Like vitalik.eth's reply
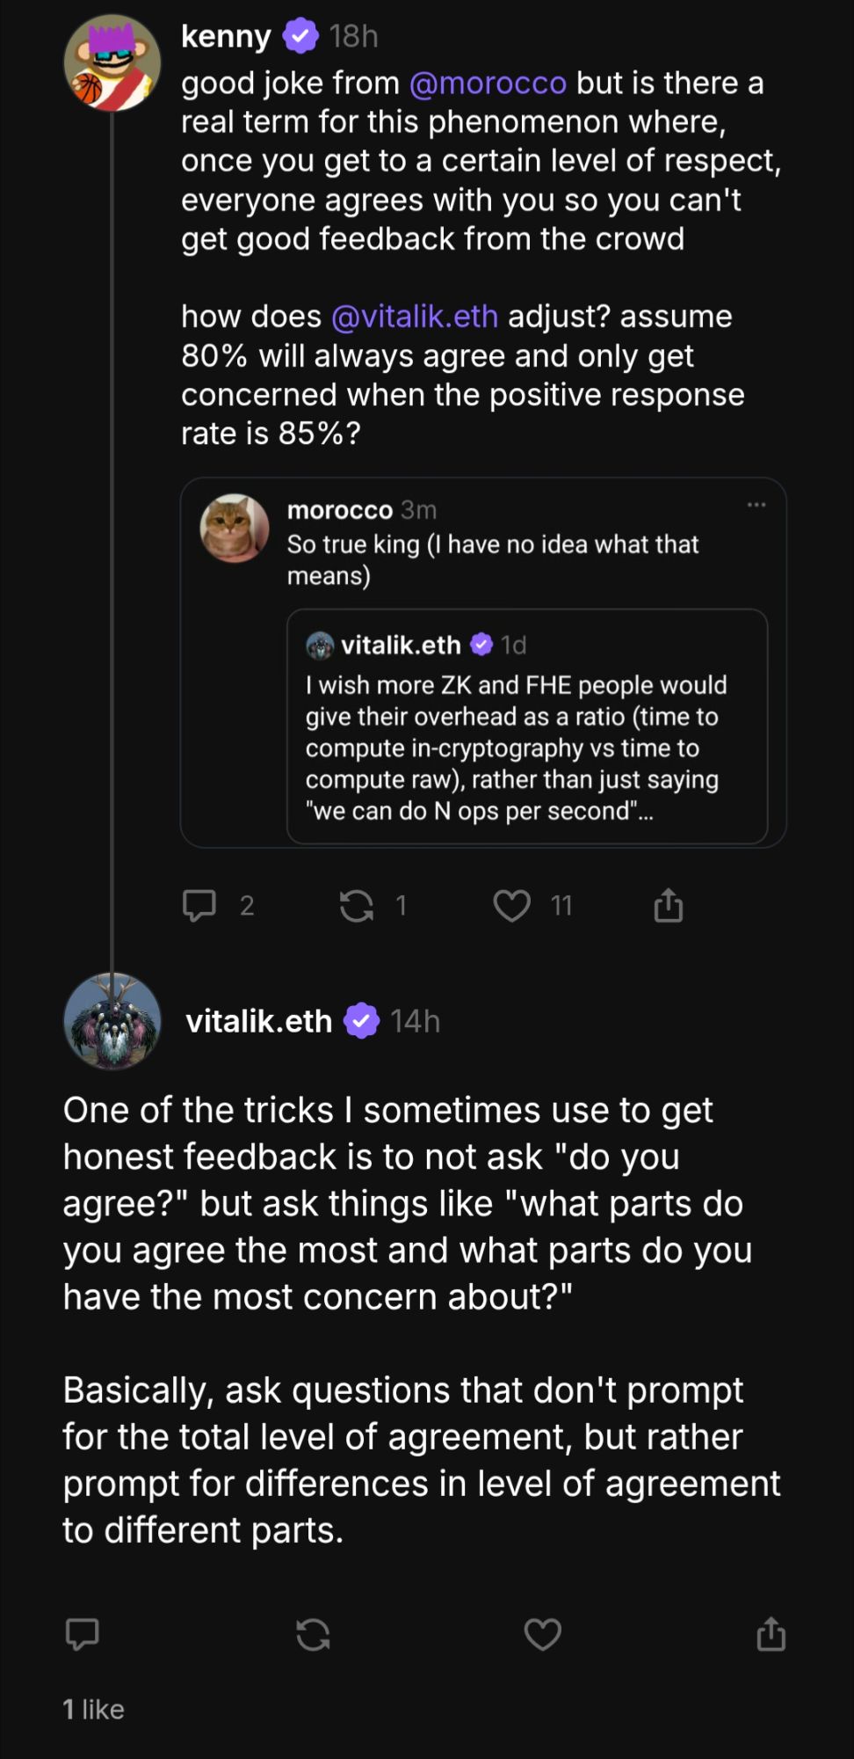This screenshot has height=1759, width=854. (542, 1634)
